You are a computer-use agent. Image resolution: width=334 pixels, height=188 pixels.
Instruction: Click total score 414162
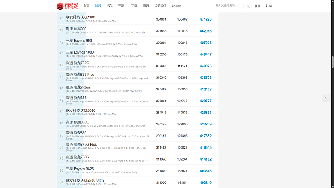click(x=206, y=159)
